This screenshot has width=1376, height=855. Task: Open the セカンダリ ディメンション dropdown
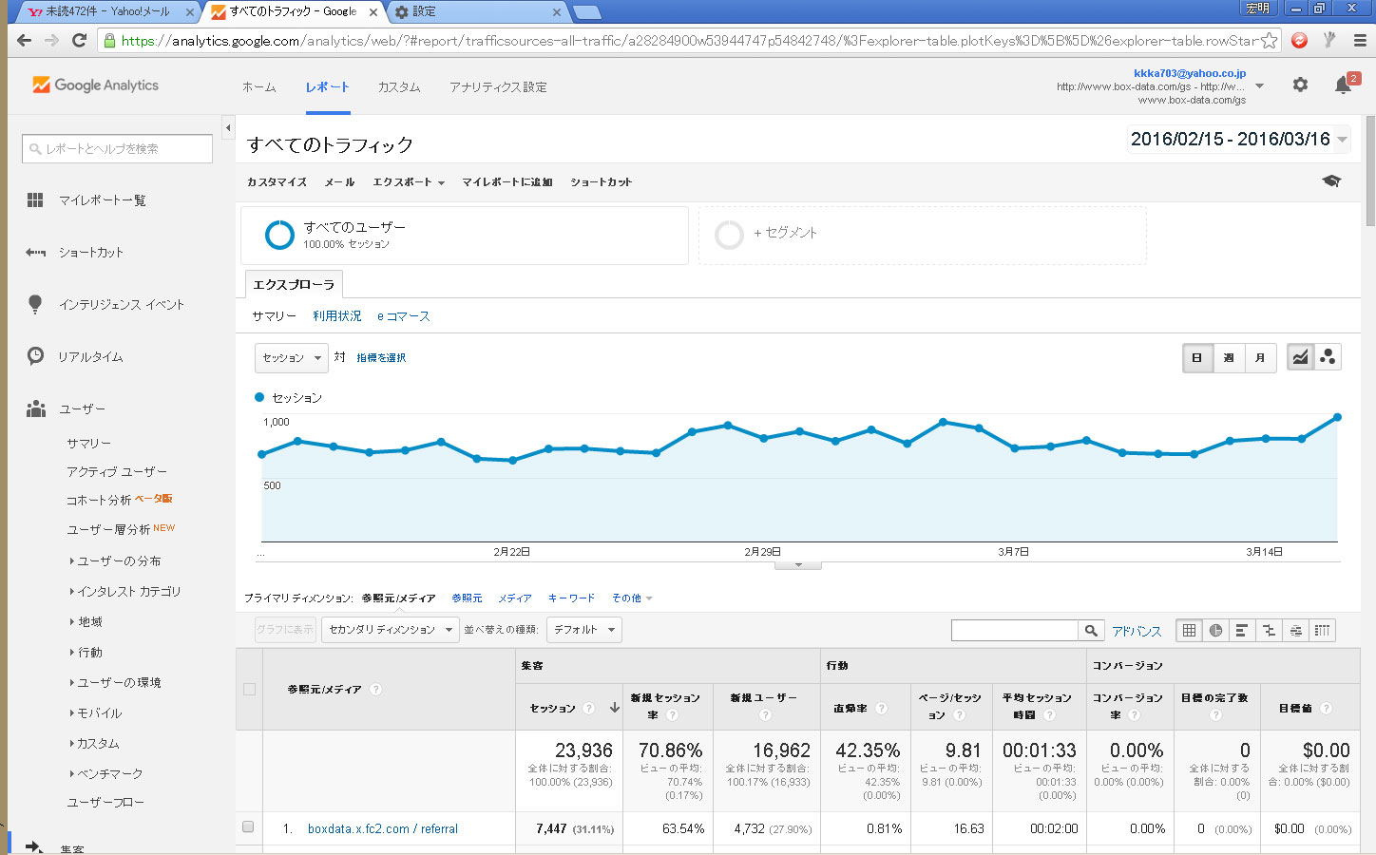click(x=391, y=630)
